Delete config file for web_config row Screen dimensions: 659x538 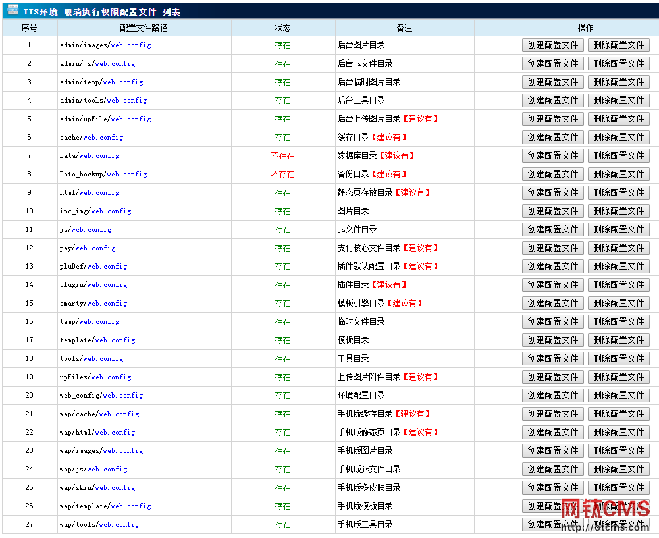618,396
